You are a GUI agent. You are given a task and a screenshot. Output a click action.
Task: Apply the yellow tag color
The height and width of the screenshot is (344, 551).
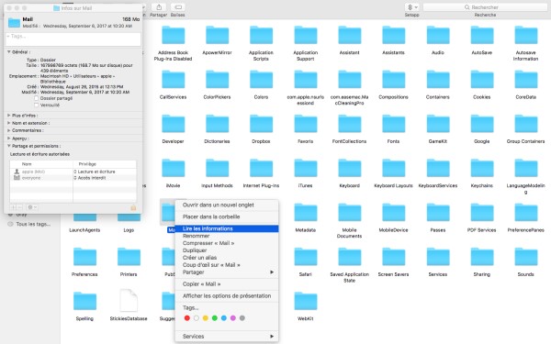[205, 318]
